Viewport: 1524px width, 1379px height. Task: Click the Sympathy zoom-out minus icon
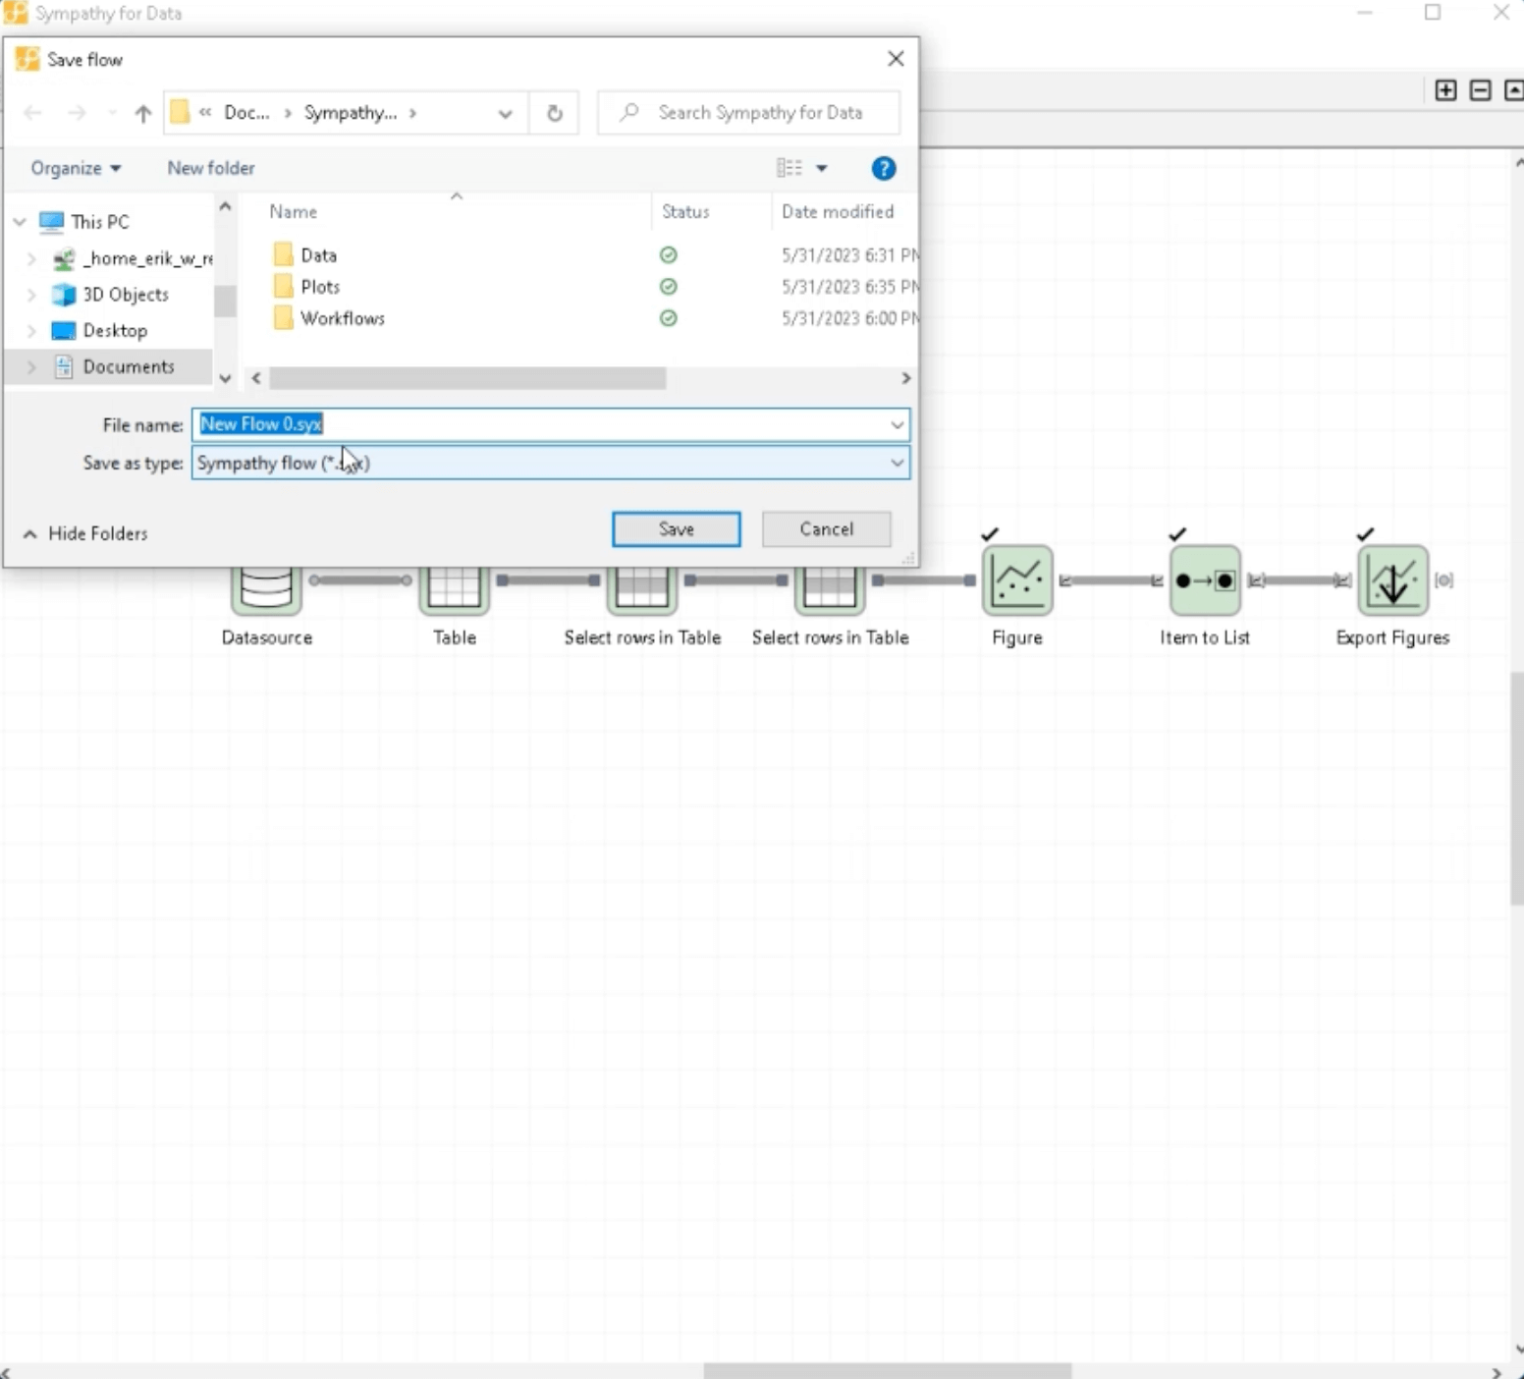[1480, 90]
